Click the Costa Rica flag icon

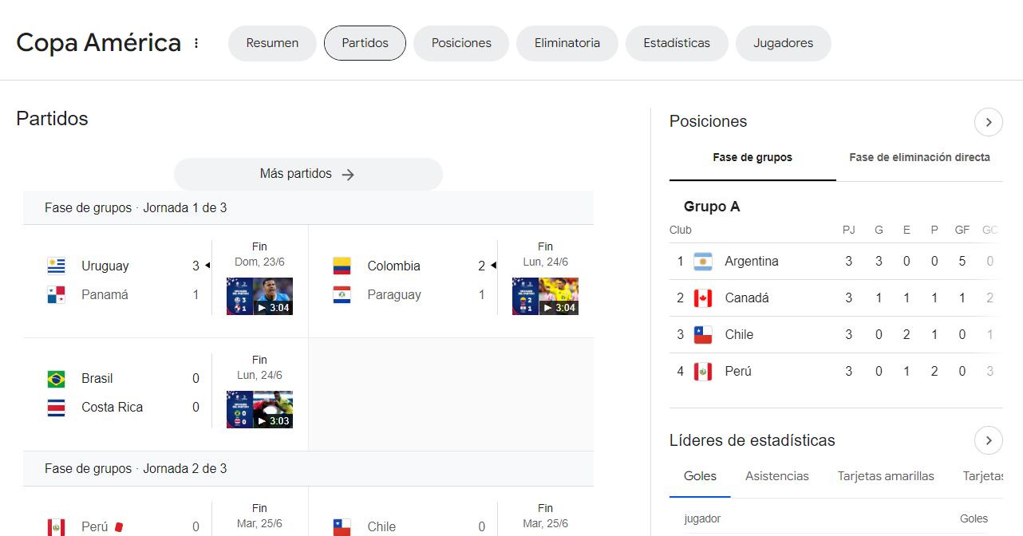56,407
